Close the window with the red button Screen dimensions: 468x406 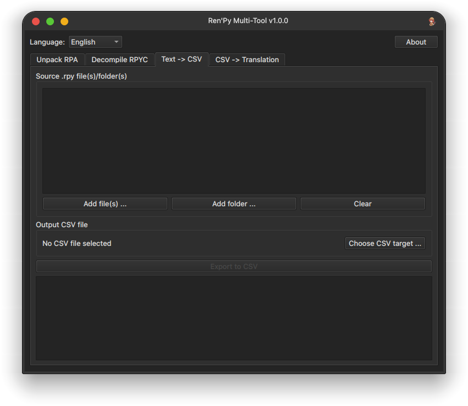click(x=36, y=21)
